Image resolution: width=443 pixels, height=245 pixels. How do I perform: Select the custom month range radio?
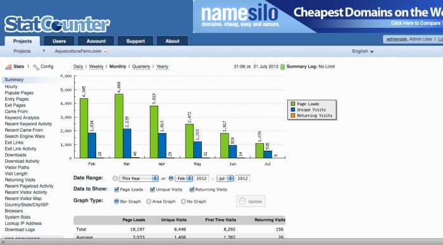171,179
